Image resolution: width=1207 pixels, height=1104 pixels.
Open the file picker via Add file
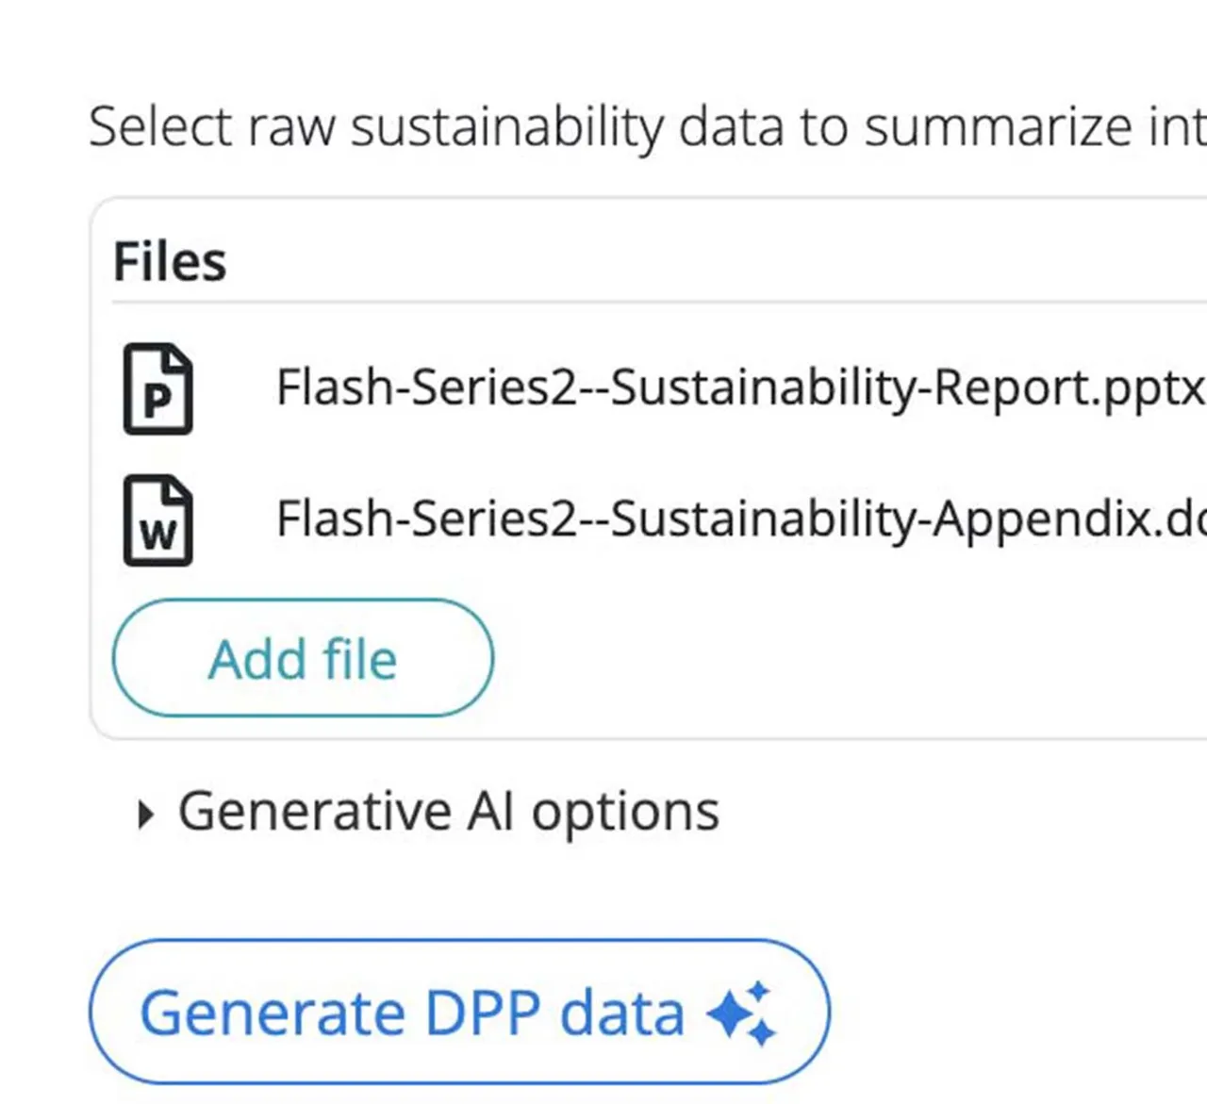[304, 659]
